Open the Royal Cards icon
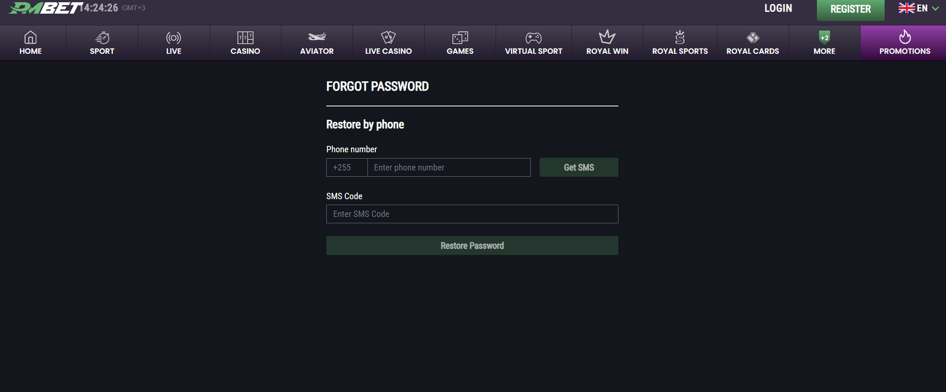The image size is (946, 392). click(753, 38)
